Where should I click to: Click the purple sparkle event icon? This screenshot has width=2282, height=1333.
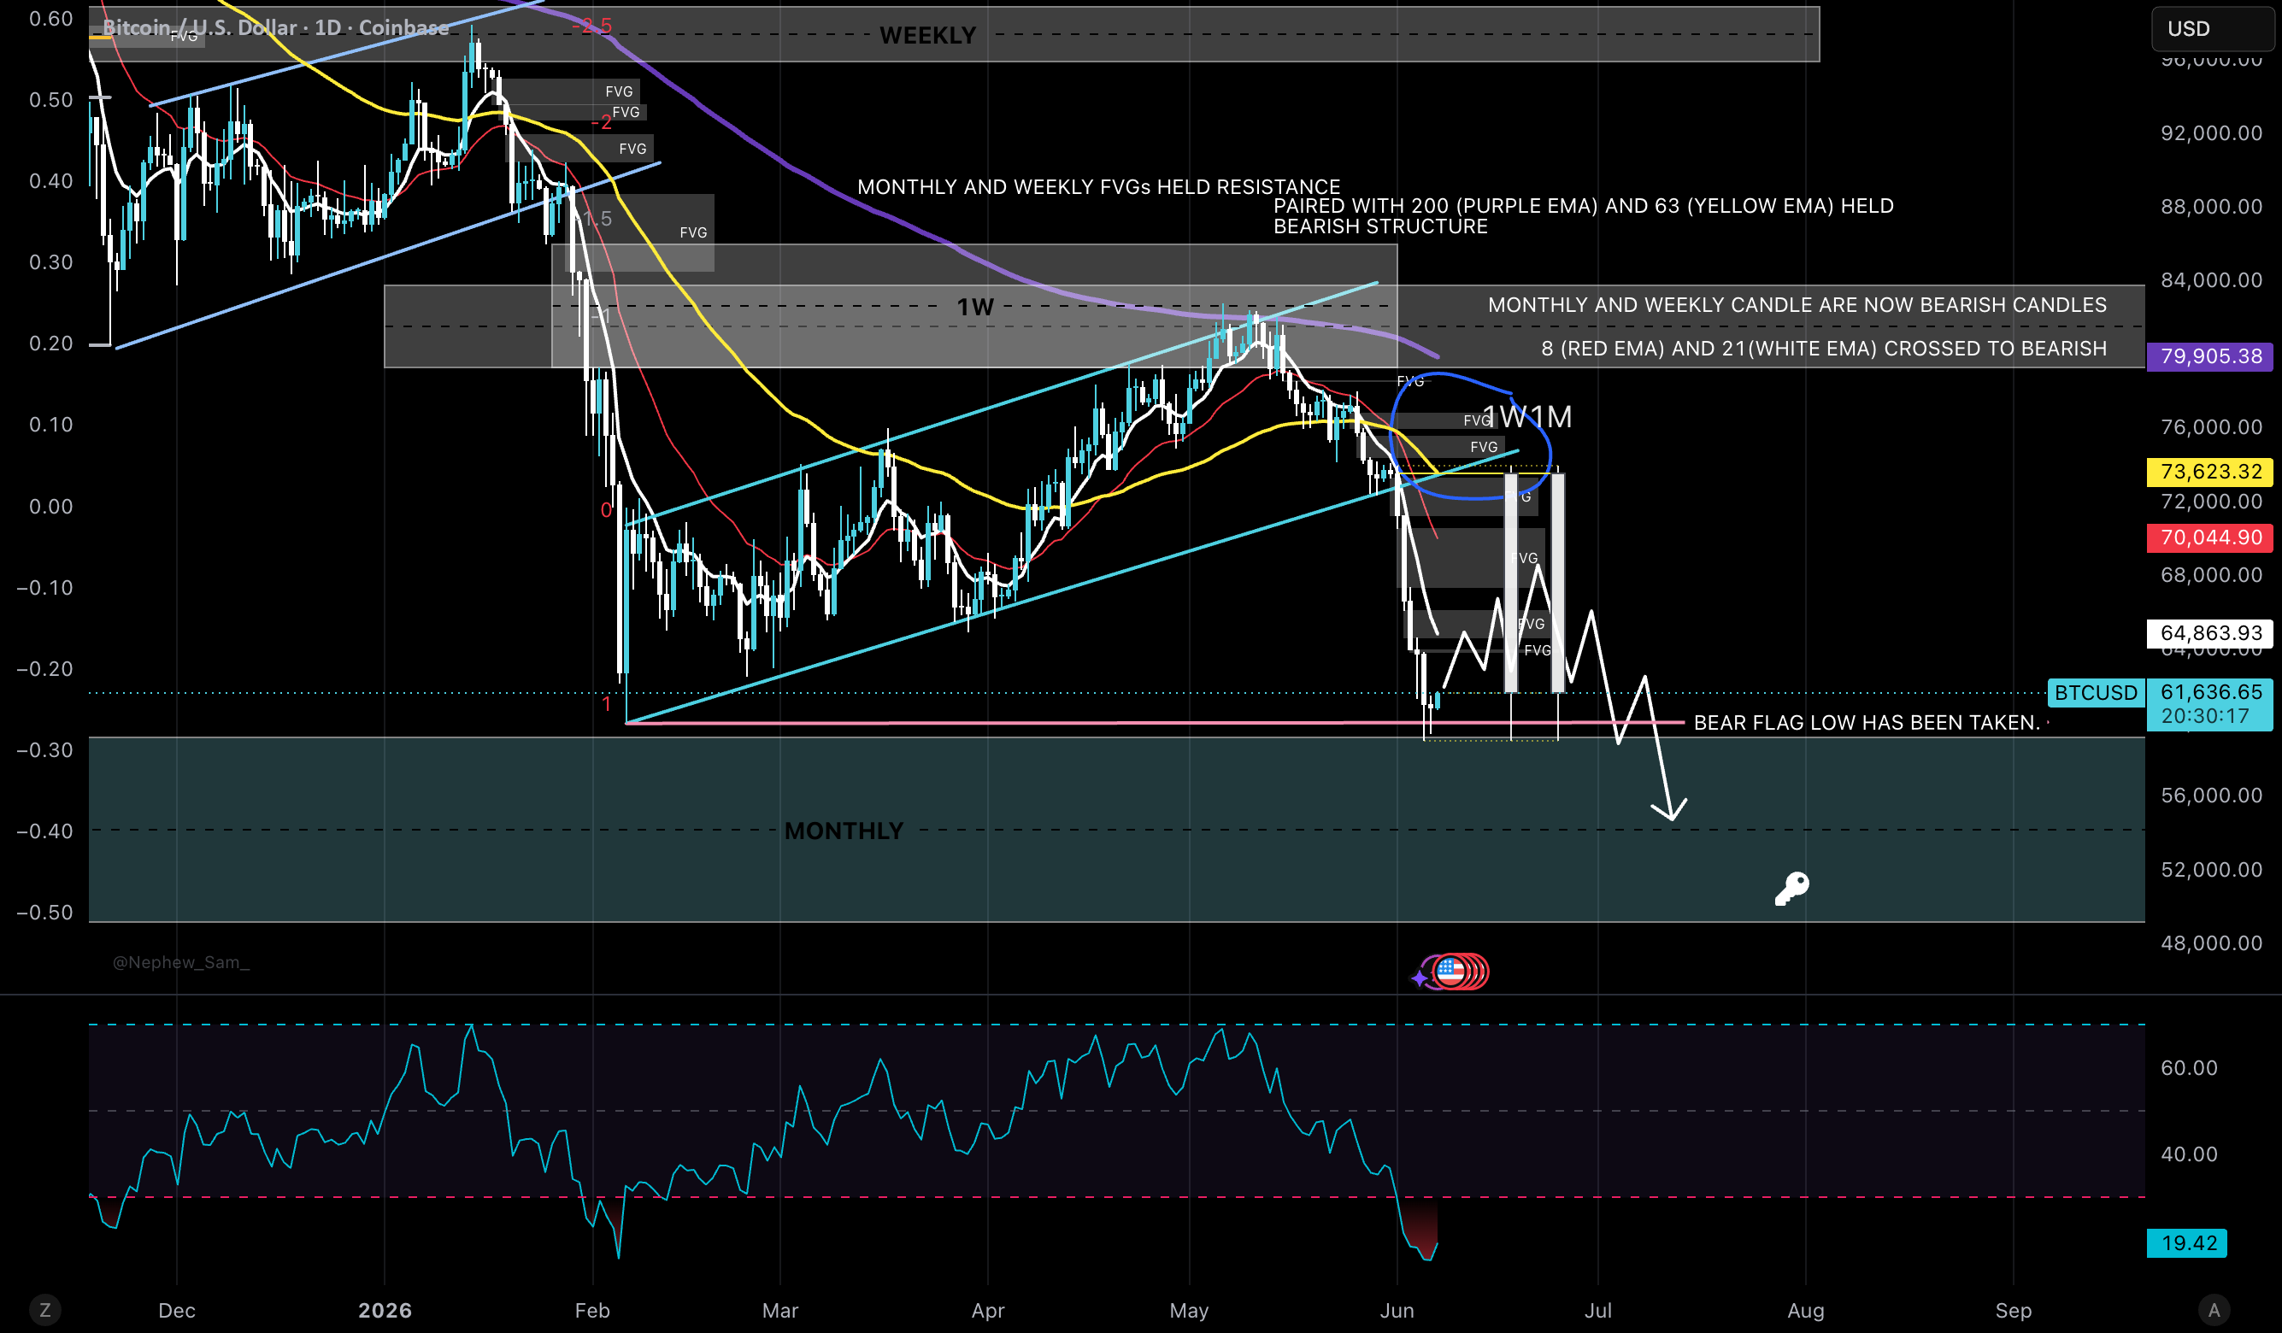click(1419, 978)
